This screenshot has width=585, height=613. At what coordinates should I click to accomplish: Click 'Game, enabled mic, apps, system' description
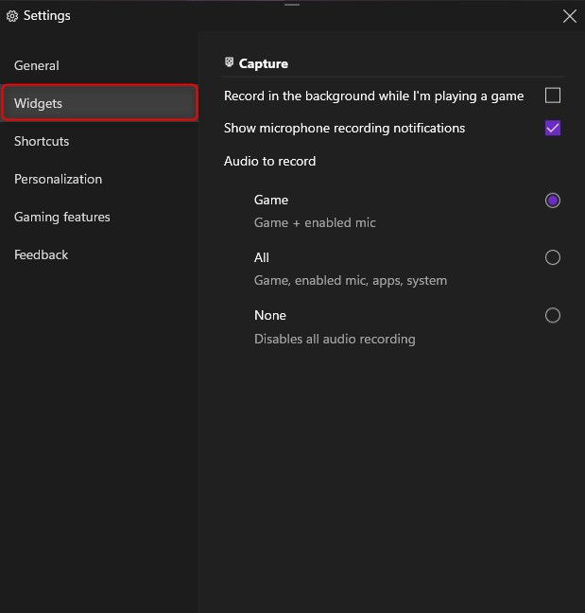click(x=351, y=280)
